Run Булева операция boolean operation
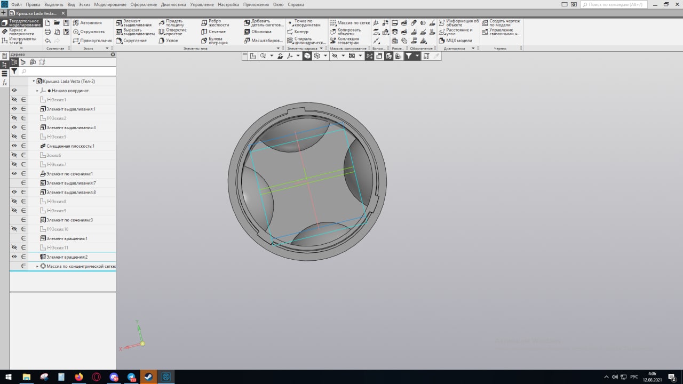Viewport: 683px width, 384px height. tap(215, 41)
